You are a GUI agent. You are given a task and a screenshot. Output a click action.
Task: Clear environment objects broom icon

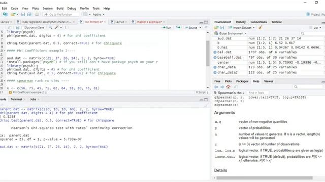tap(261, 27)
